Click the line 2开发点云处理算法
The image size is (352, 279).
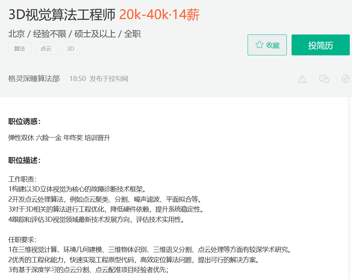click(105, 199)
